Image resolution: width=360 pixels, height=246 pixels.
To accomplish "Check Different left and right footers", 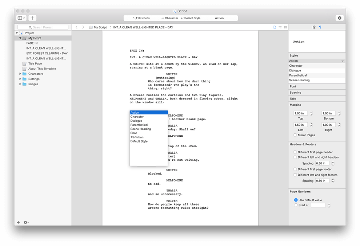I will 295,175.
